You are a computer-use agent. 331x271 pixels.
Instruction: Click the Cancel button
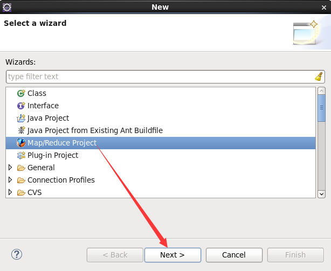(x=234, y=255)
